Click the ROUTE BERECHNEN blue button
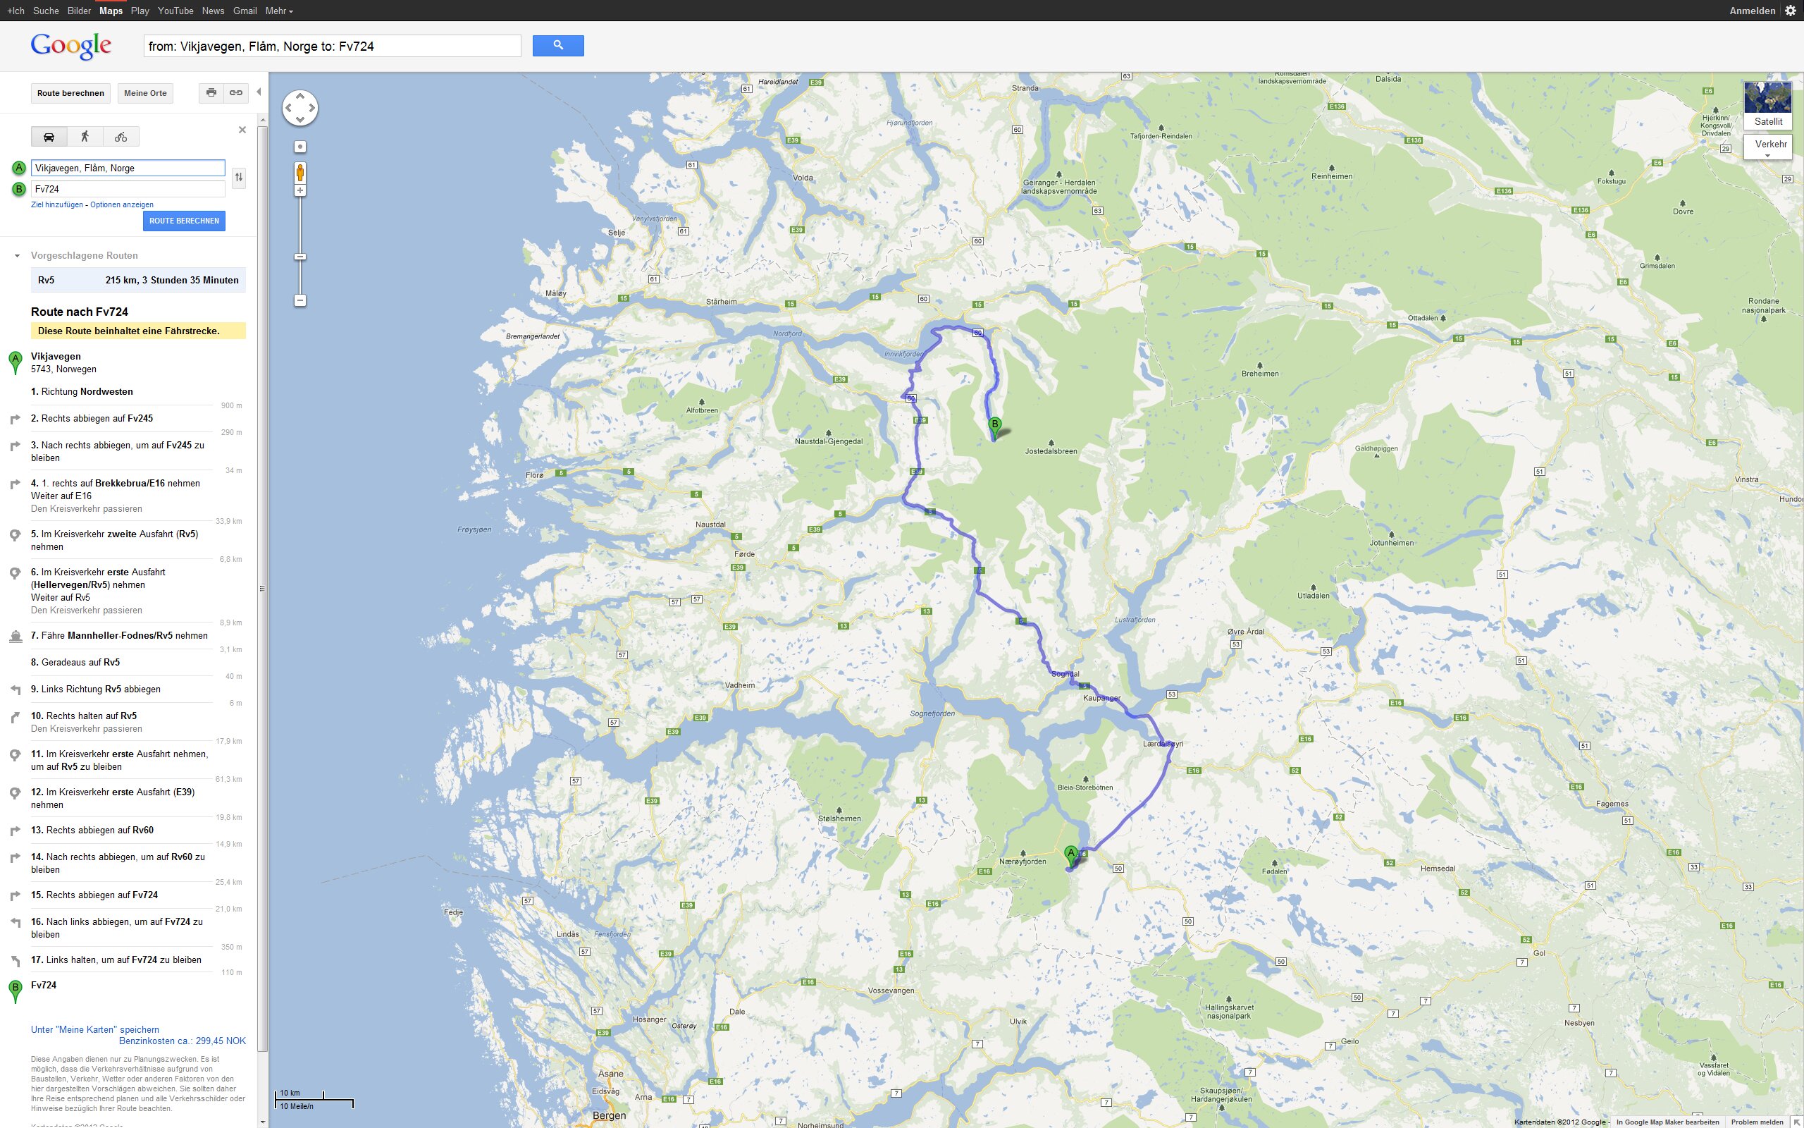The width and height of the screenshot is (1804, 1128). (184, 221)
